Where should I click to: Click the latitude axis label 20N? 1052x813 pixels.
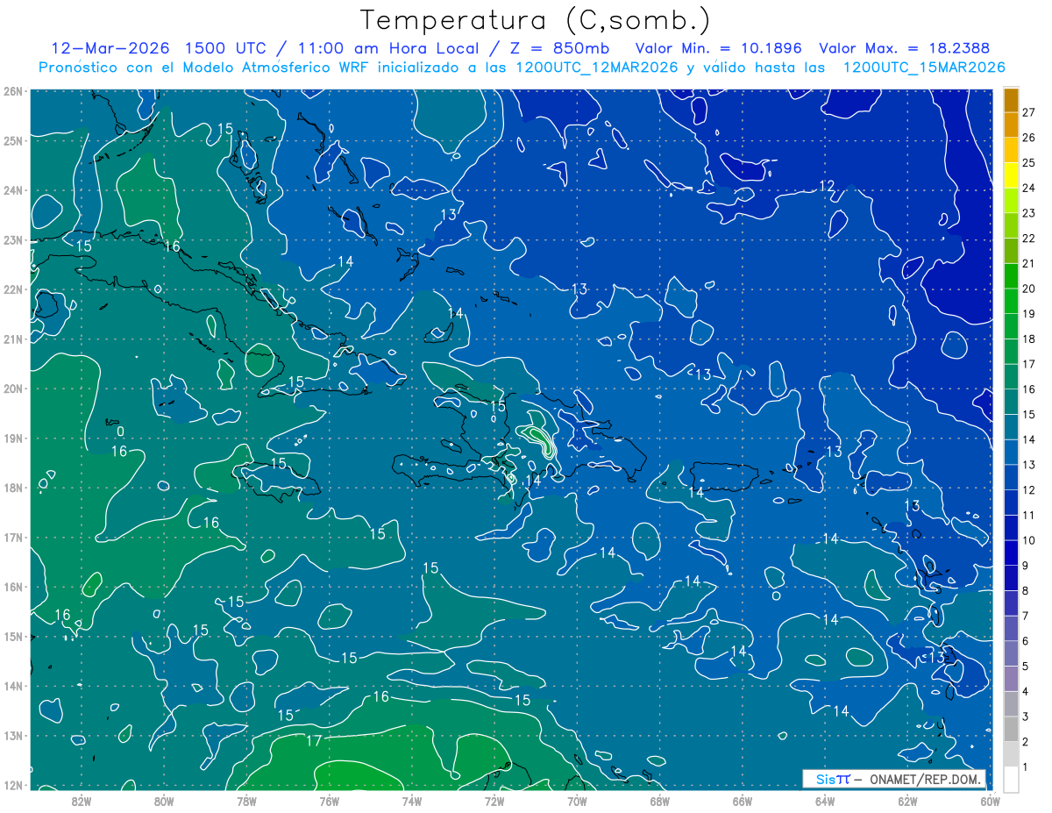point(12,389)
